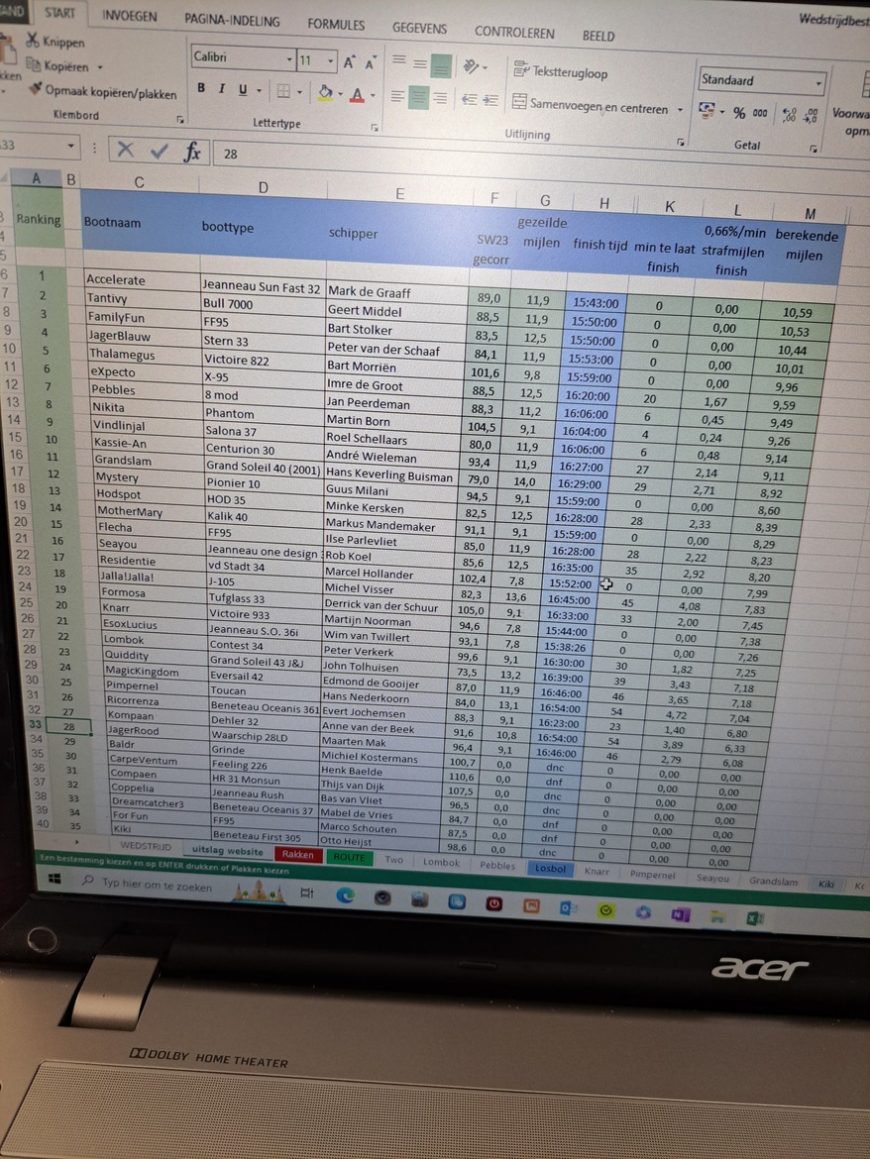Switch to the FORMULES ribbon tab
The image size is (870, 1159).
click(x=336, y=25)
